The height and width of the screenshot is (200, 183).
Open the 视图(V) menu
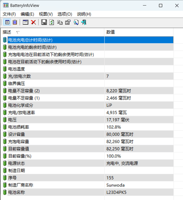46,14
